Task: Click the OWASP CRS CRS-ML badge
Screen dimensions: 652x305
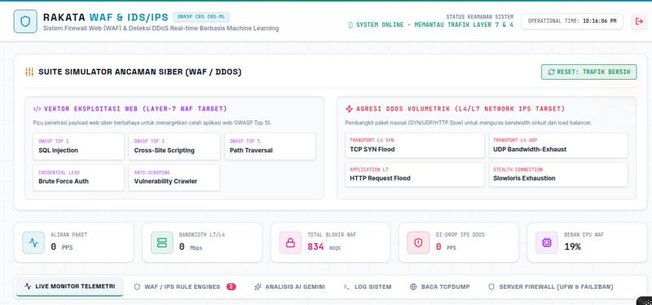Action: coord(201,17)
